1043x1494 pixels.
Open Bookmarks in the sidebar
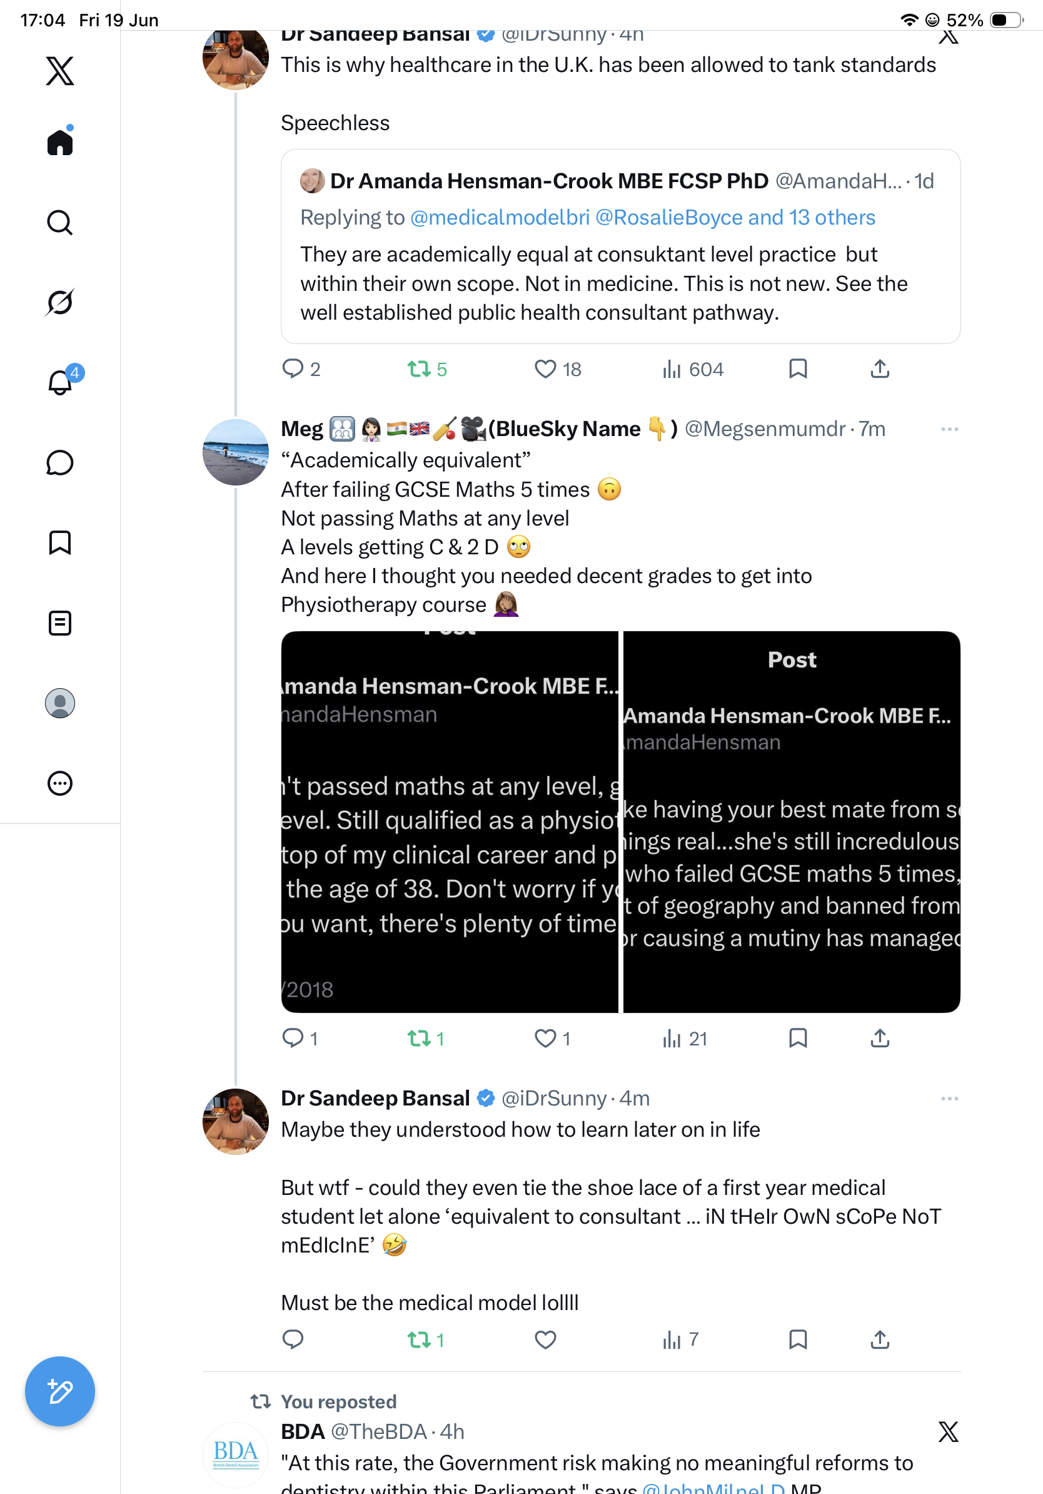click(60, 542)
